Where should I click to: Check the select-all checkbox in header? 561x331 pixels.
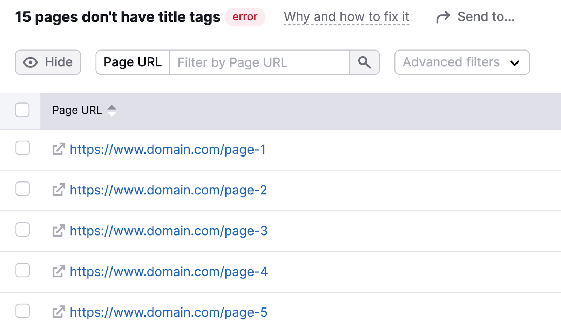pos(22,110)
